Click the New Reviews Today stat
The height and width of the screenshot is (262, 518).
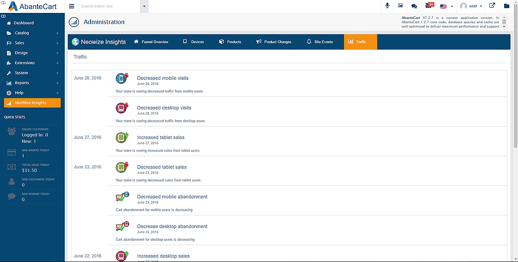[x=32, y=197]
